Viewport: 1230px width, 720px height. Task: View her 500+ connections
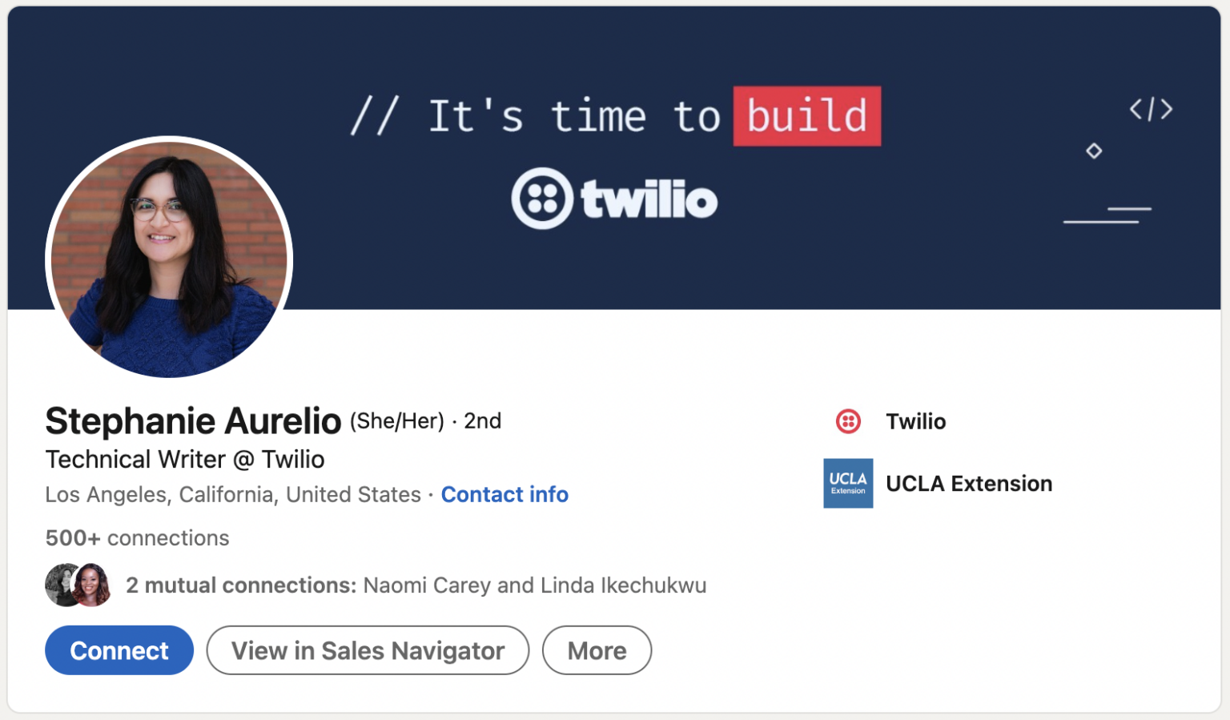(x=136, y=537)
